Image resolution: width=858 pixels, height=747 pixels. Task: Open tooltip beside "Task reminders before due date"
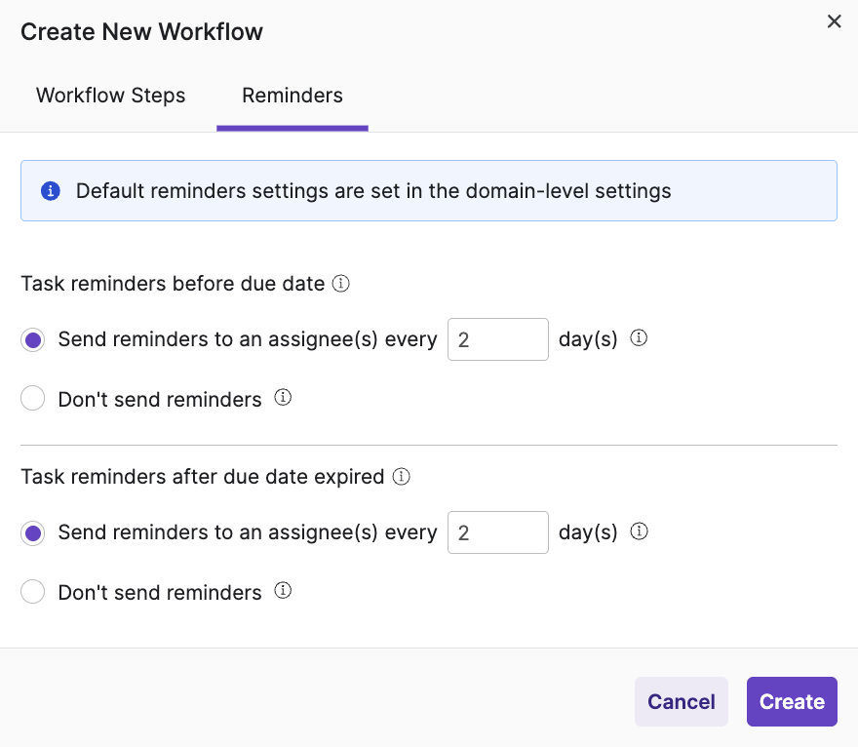pyautogui.click(x=340, y=283)
